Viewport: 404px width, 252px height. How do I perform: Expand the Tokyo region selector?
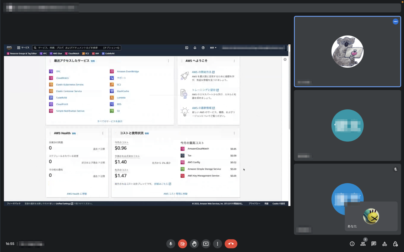[213, 48]
